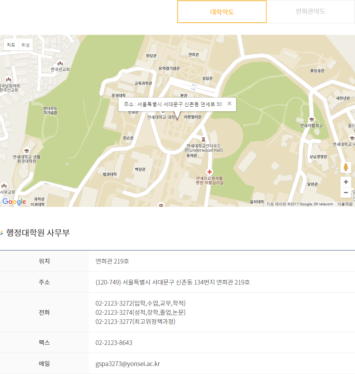Switch map to 위성 satellite view
Screen dimensions: 355x374
(x=25, y=45)
